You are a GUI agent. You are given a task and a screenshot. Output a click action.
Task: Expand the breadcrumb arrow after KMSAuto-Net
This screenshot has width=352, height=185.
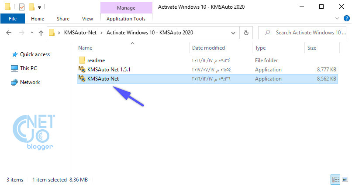(x=101, y=33)
